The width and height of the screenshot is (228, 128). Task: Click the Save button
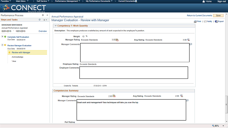tap(218, 16)
